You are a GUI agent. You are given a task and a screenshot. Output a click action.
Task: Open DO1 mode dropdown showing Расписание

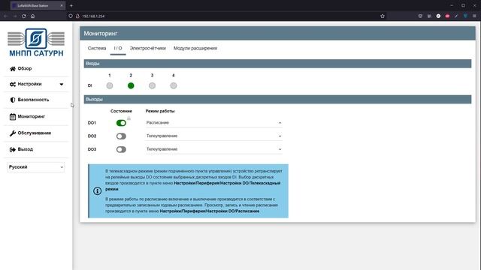tap(213, 123)
